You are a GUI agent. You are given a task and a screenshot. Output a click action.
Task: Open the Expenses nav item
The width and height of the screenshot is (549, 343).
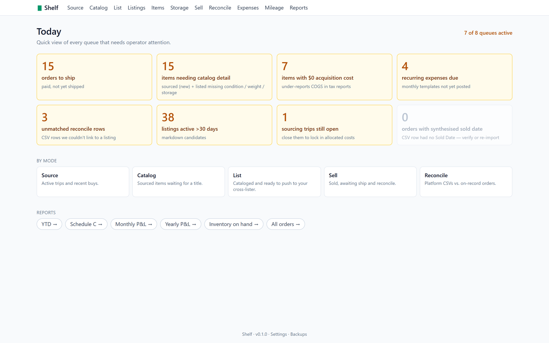(248, 8)
